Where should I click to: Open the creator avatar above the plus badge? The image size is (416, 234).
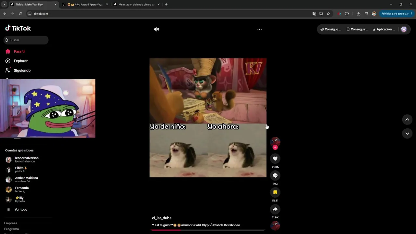tap(275, 141)
